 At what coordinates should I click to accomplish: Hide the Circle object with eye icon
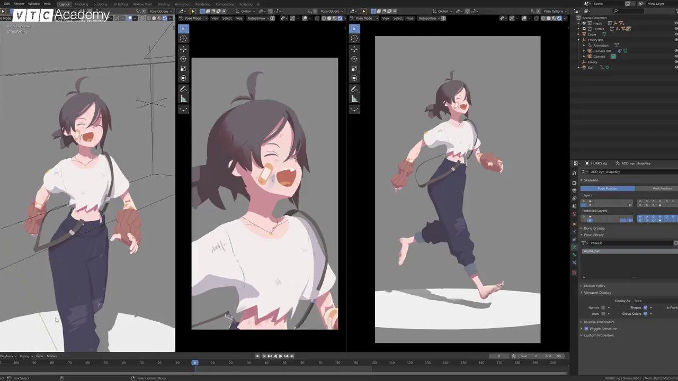tap(676, 34)
